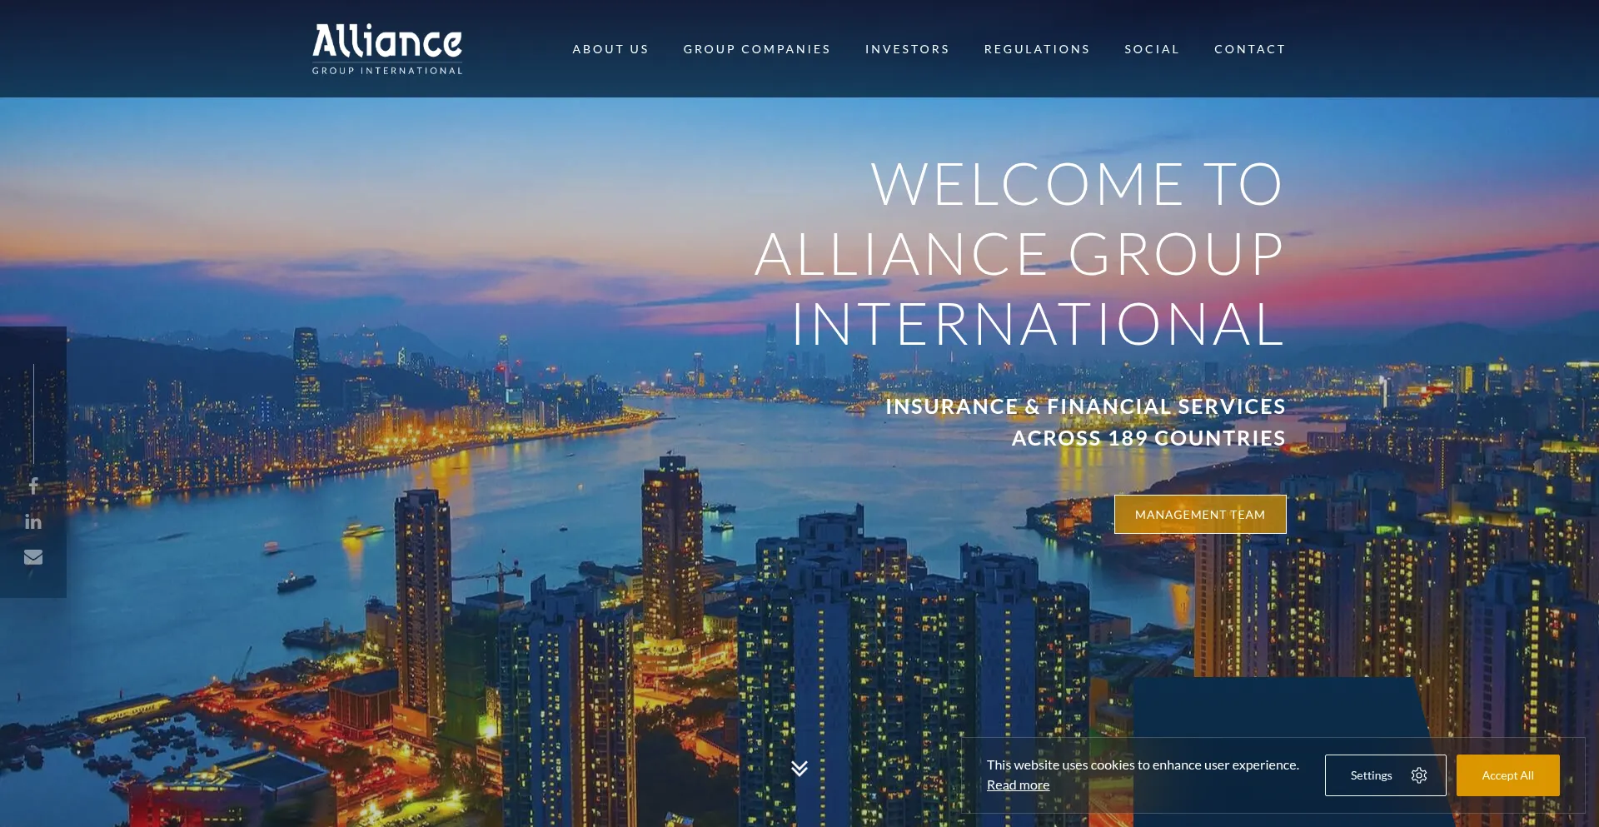
Task: Open LinkedIn via the sidebar icon
Action: [33, 521]
